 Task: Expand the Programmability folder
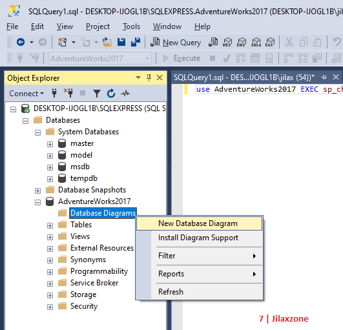[x=50, y=272]
